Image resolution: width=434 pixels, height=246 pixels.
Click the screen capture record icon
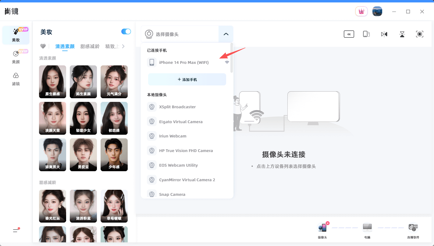click(x=420, y=34)
